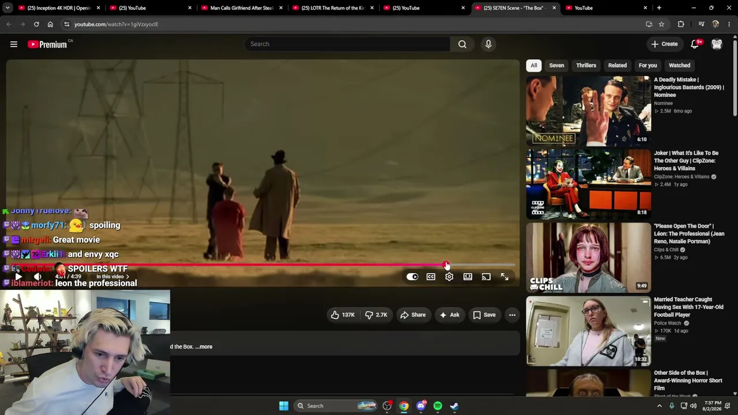Open the browser extensions puzzle icon
738x415 pixels.
[x=681, y=24]
